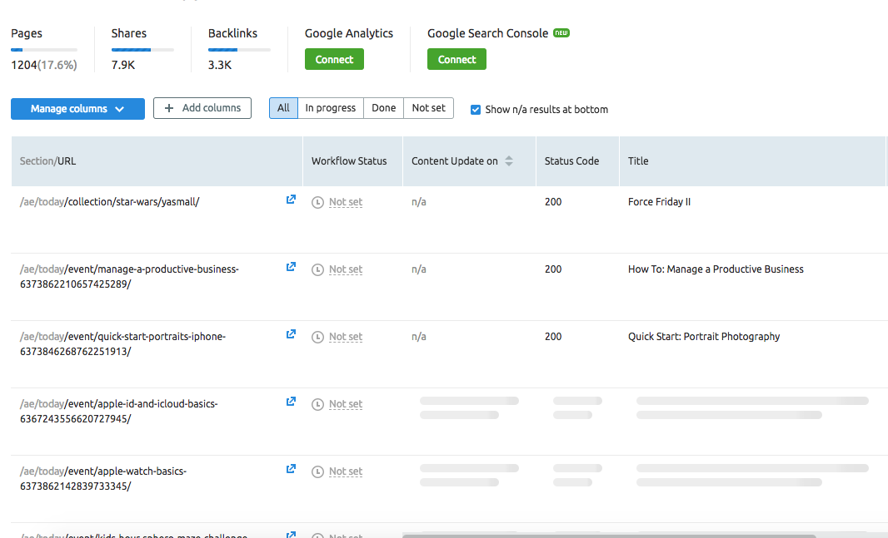Click the plus icon in Add columns
The height and width of the screenshot is (538, 888).
point(169,108)
